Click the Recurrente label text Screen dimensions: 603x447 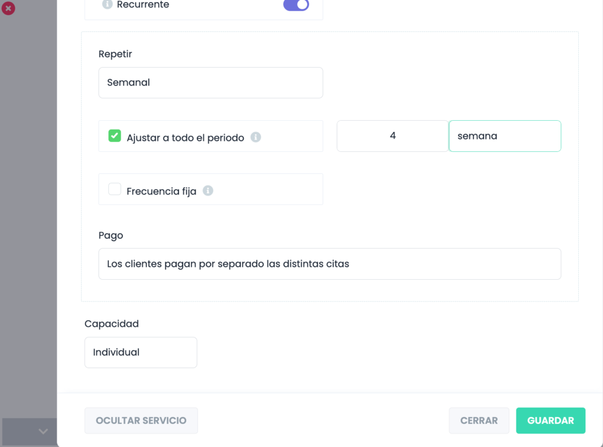click(144, 5)
